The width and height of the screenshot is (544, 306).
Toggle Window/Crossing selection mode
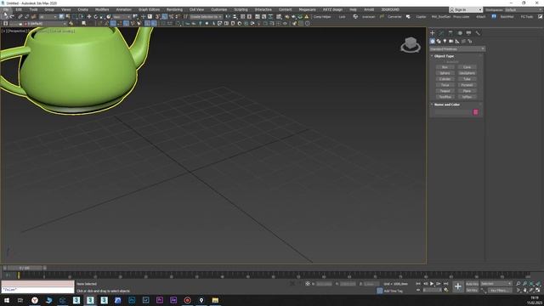(x=81, y=17)
